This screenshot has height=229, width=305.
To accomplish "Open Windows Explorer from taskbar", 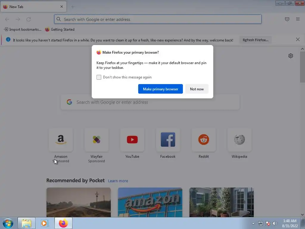I will (27, 223).
